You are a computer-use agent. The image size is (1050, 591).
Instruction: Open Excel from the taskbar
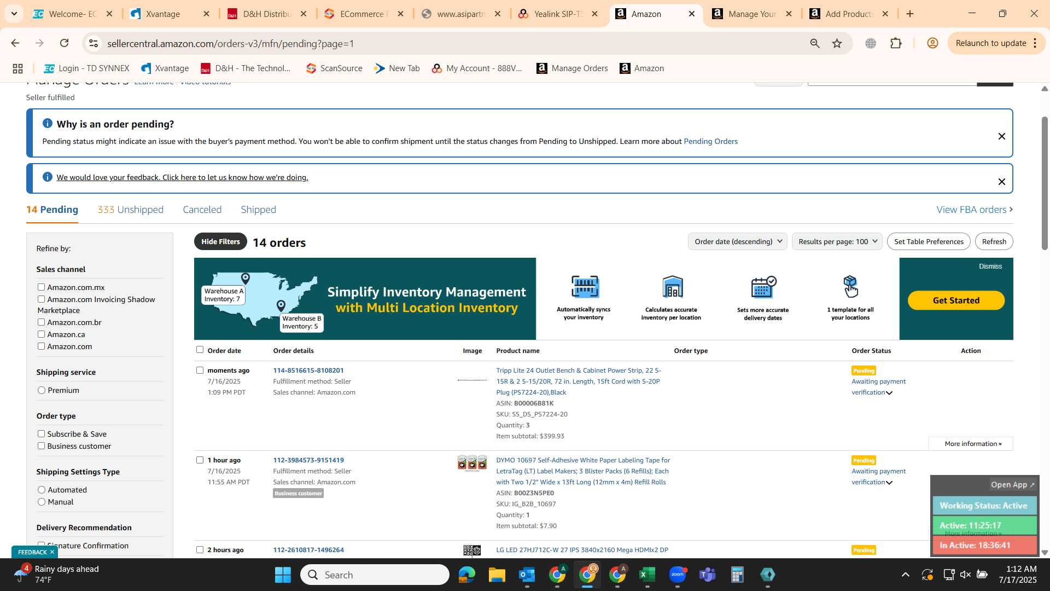[x=647, y=575]
